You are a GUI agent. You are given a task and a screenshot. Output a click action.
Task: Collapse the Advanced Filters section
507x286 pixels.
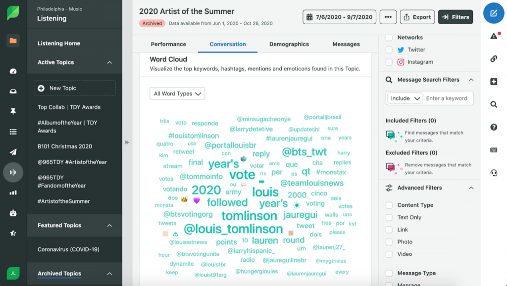471,188
